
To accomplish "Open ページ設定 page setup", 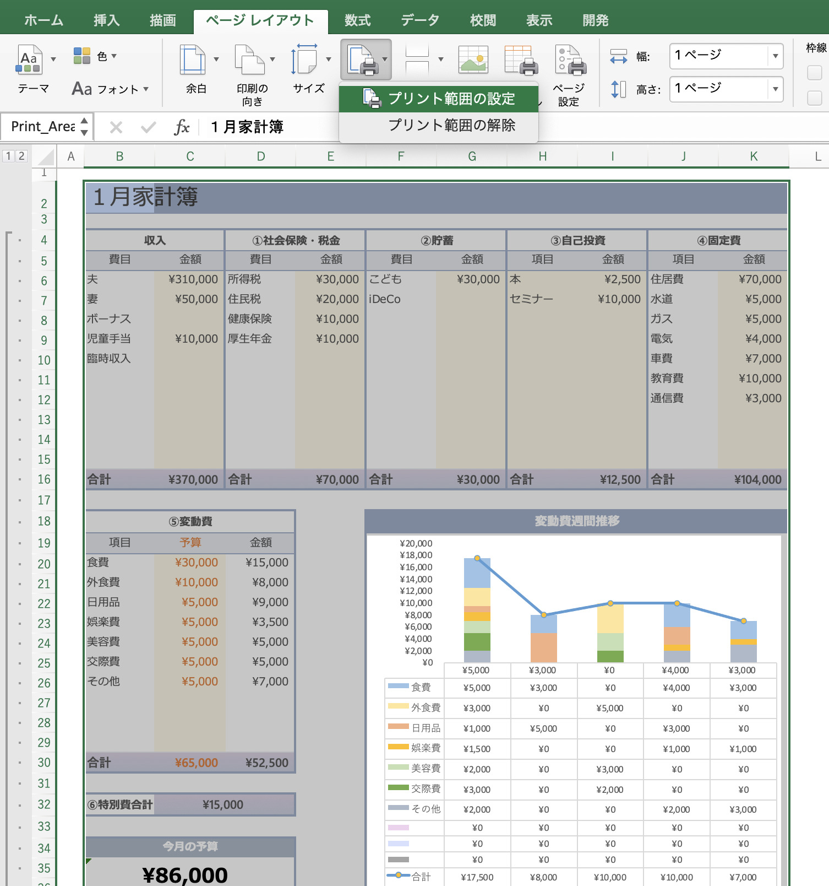I will 570,61.
